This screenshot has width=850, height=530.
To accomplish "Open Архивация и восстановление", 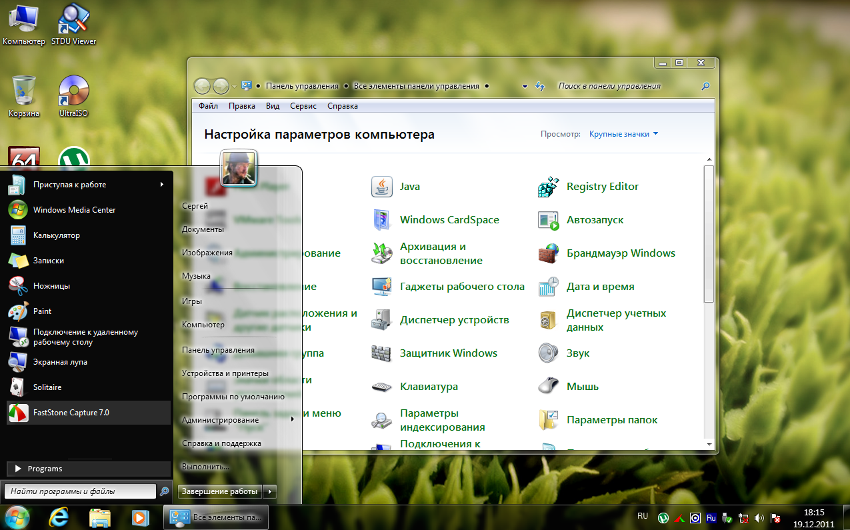I will 427,253.
